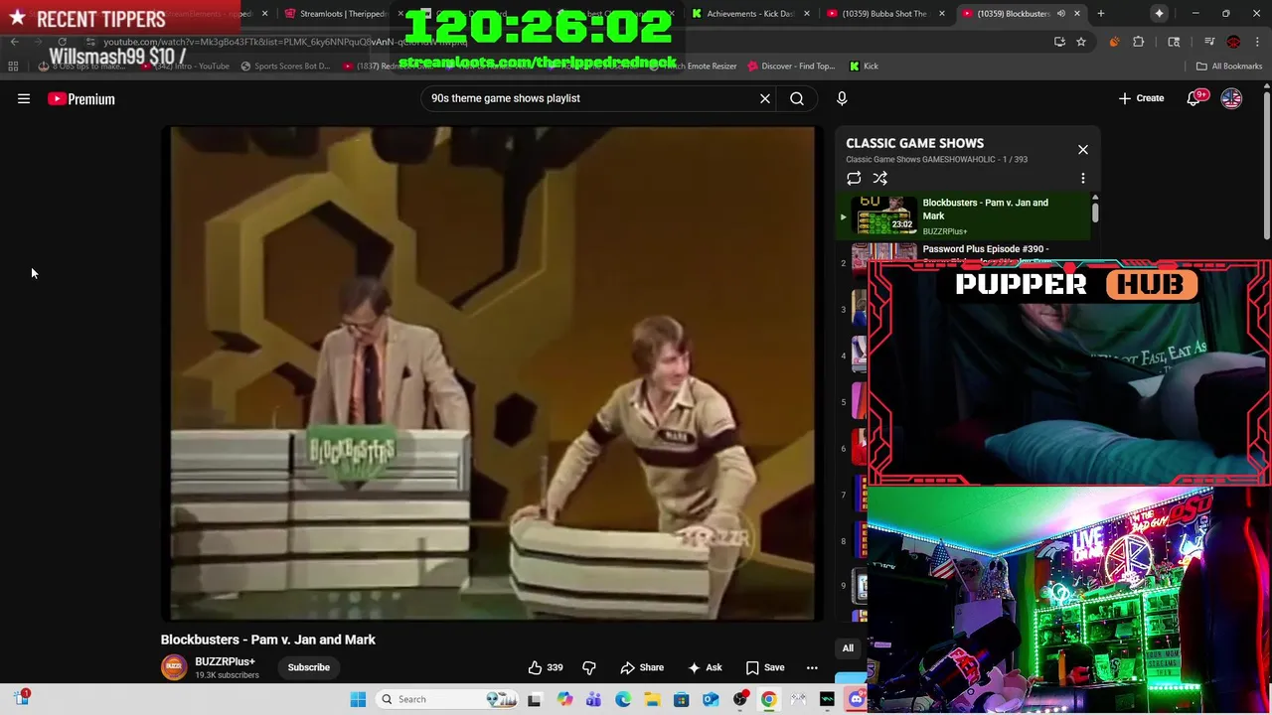Open the YouTube guide hamburger menu
The width and height of the screenshot is (1272, 715).
(24, 98)
